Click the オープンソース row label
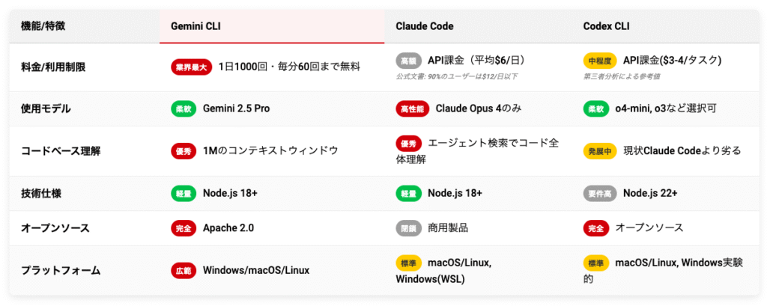The width and height of the screenshot is (767, 306). click(55, 227)
